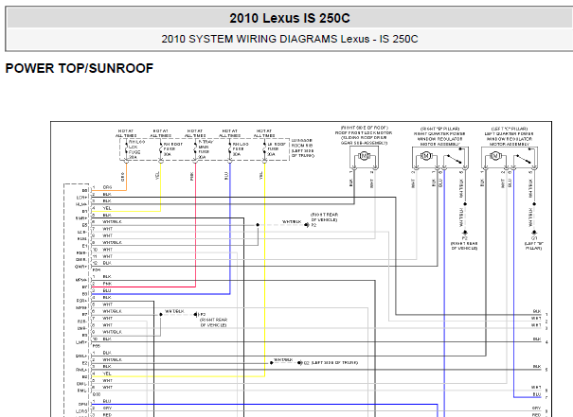
Task: Click the '2010 Lexus IS 250C' title
Action: pyautogui.click(x=290, y=18)
